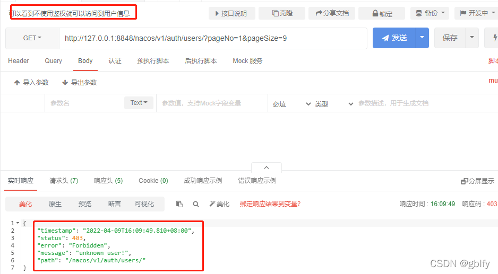Open the 错误响应示例 tab
Viewport: 498px width, 274px height.
pyautogui.click(x=257, y=181)
